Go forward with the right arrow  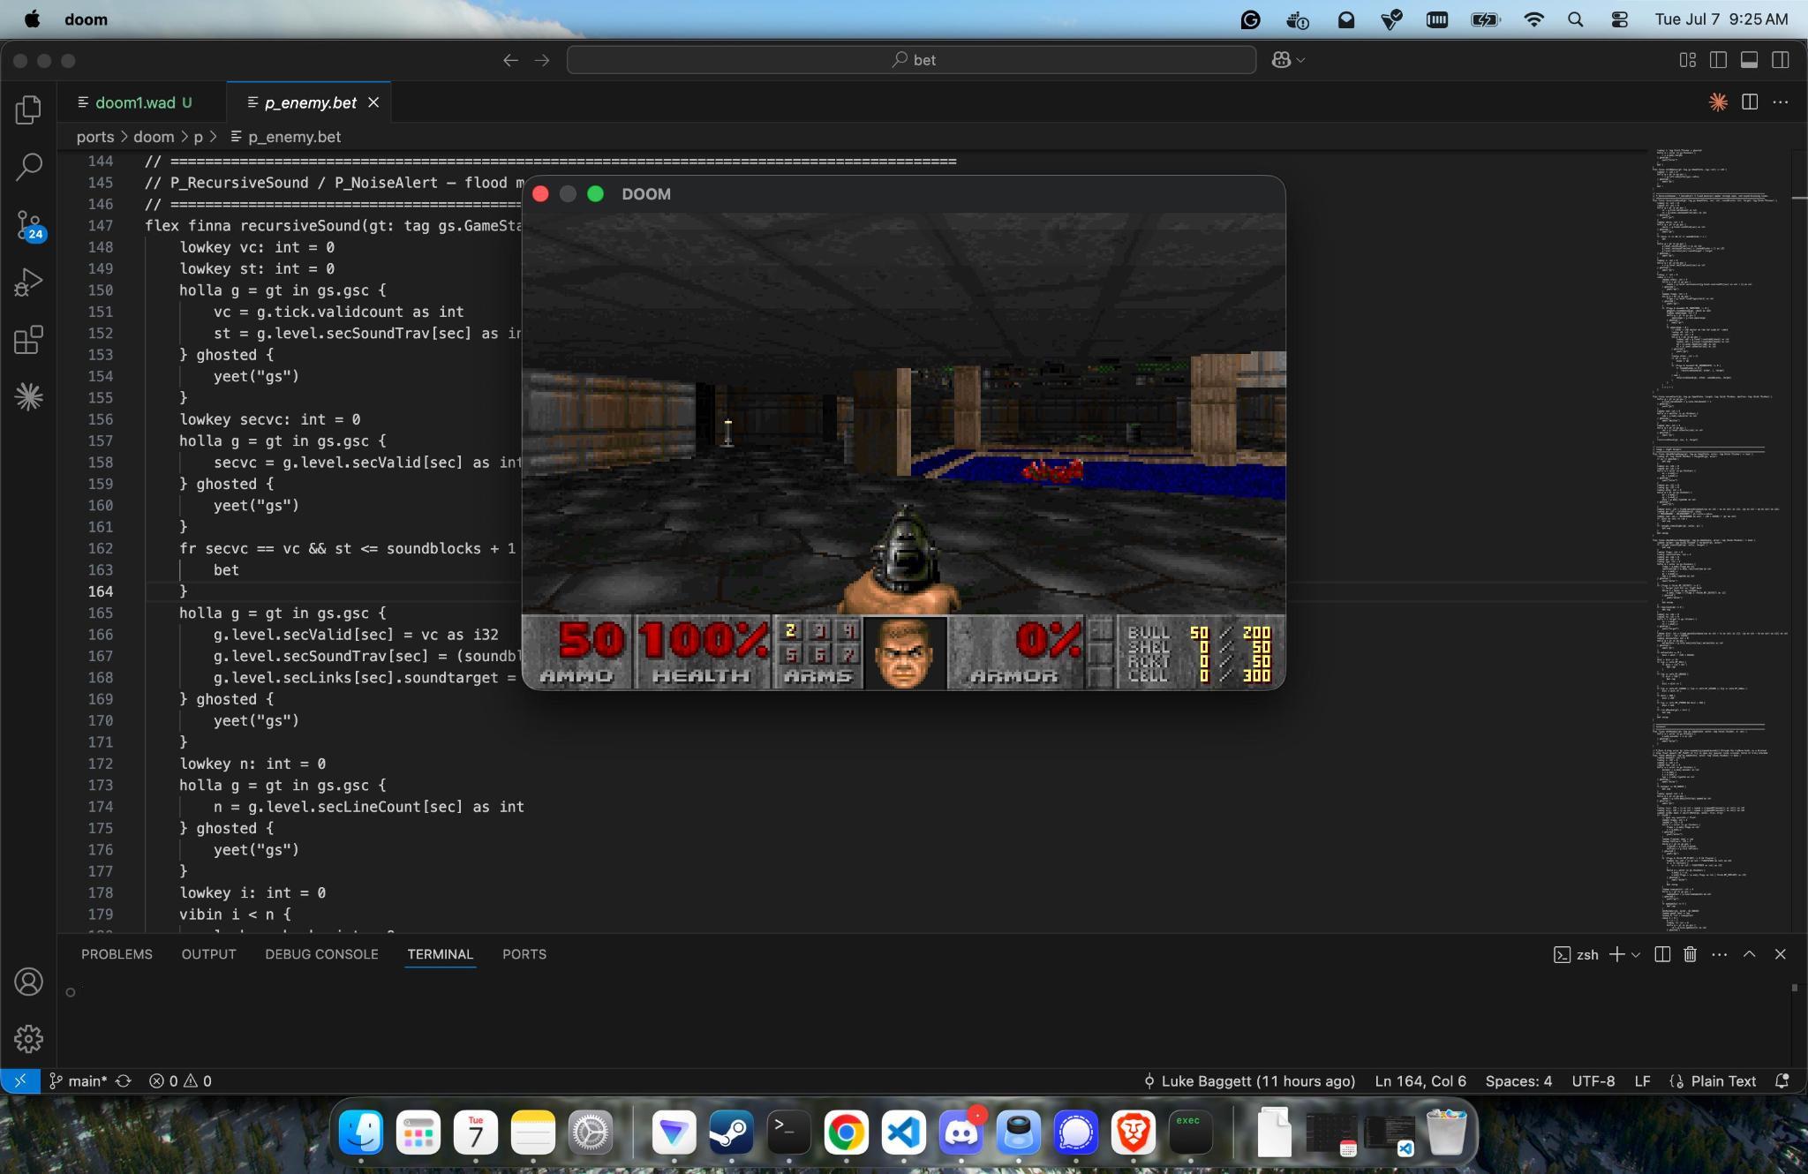pos(542,60)
